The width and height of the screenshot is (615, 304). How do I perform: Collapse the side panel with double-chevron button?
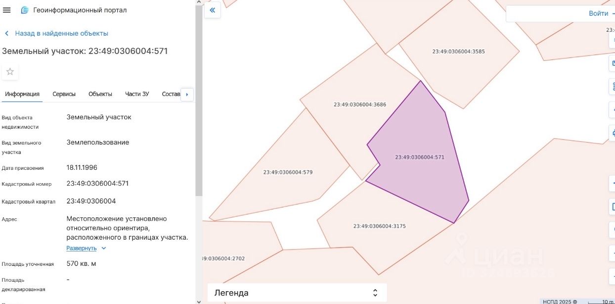tap(213, 10)
